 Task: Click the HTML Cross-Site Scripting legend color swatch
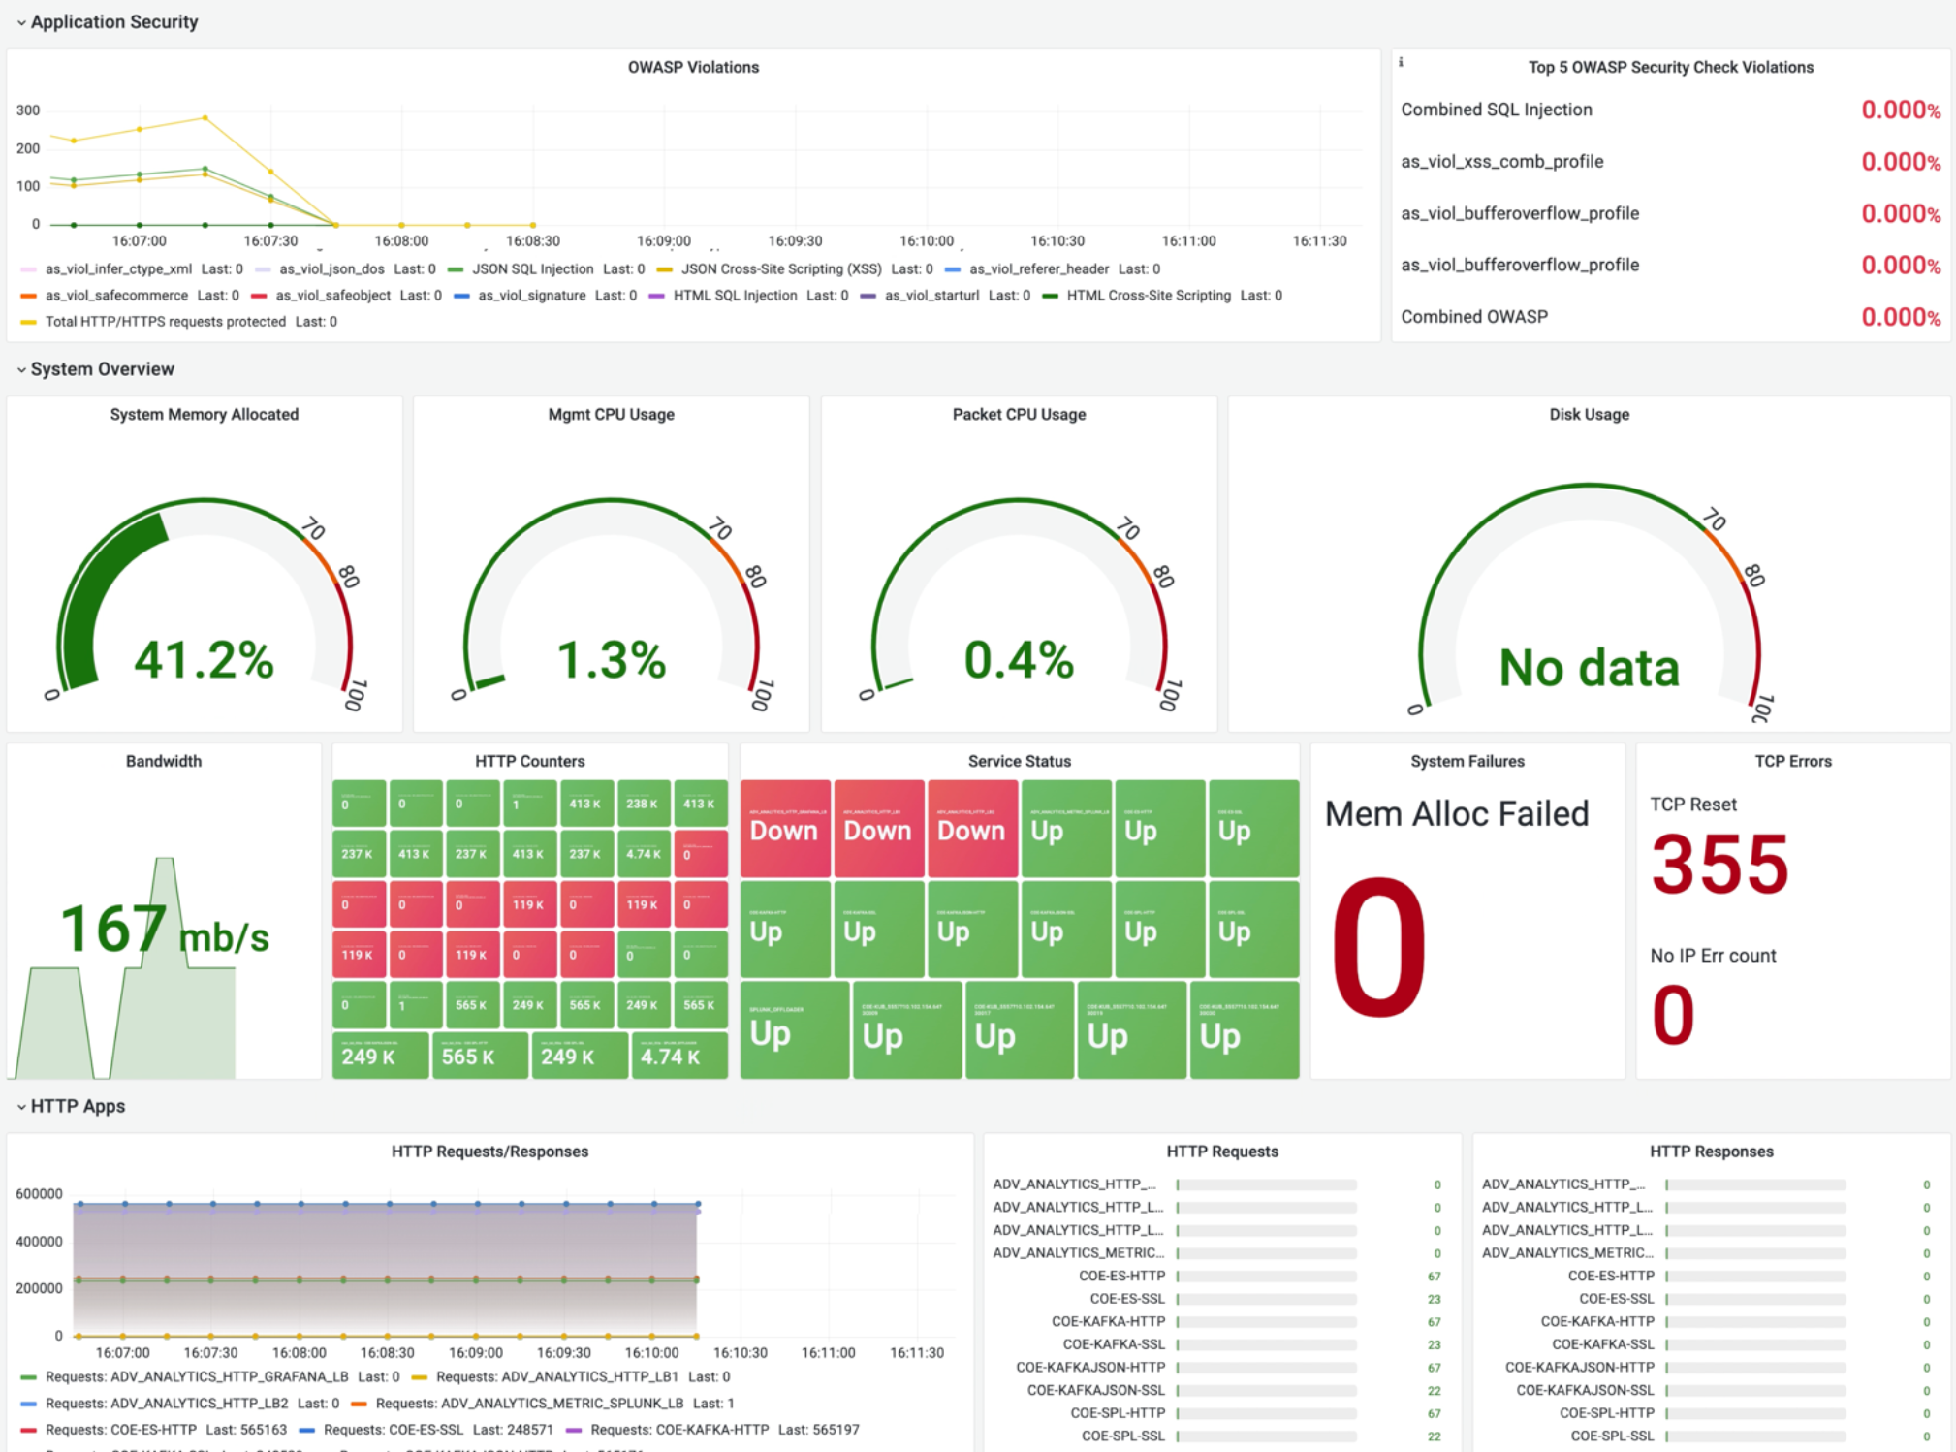coord(1050,296)
